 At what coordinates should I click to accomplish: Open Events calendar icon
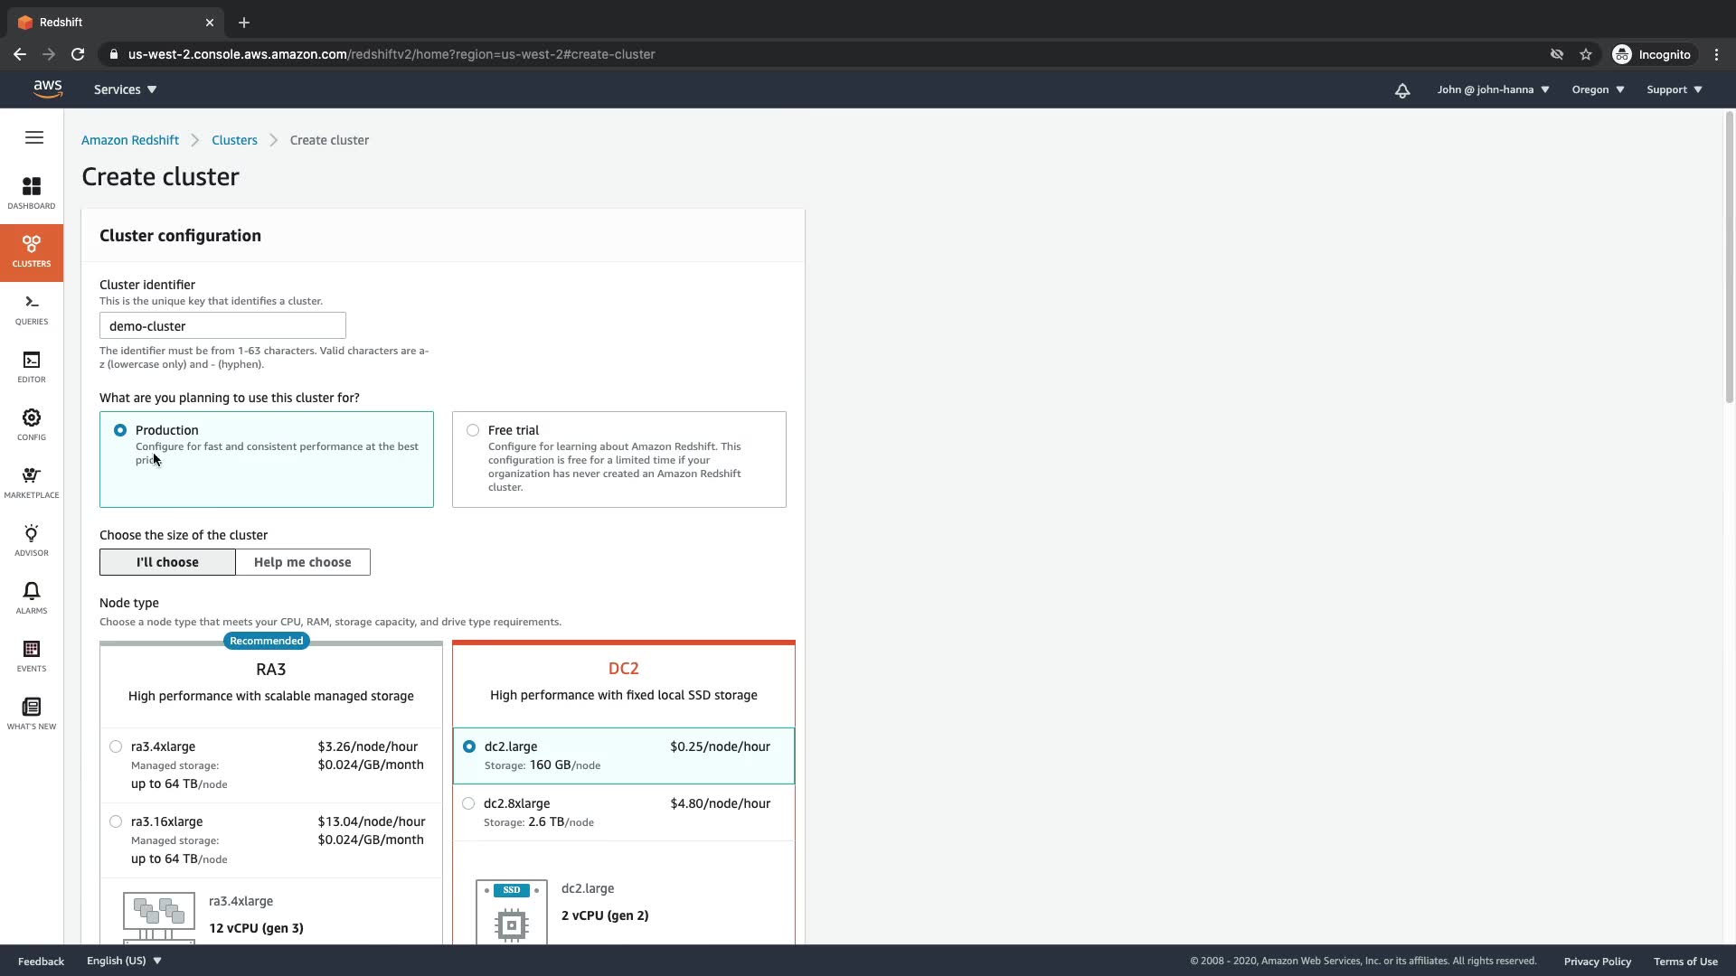[x=32, y=655]
